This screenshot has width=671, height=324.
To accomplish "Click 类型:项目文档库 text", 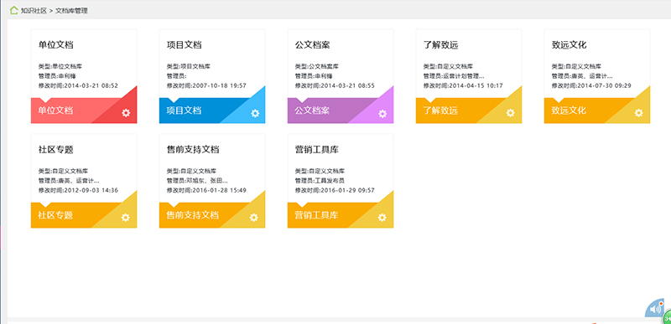I will coord(189,67).
